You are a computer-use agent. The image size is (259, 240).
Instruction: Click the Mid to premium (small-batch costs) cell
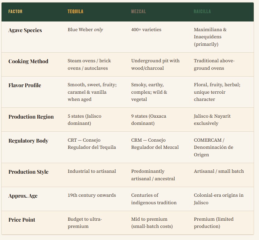point(152,223)
